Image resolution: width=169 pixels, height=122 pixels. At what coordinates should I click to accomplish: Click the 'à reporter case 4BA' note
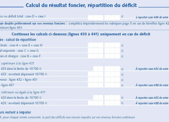click(152, 17)
